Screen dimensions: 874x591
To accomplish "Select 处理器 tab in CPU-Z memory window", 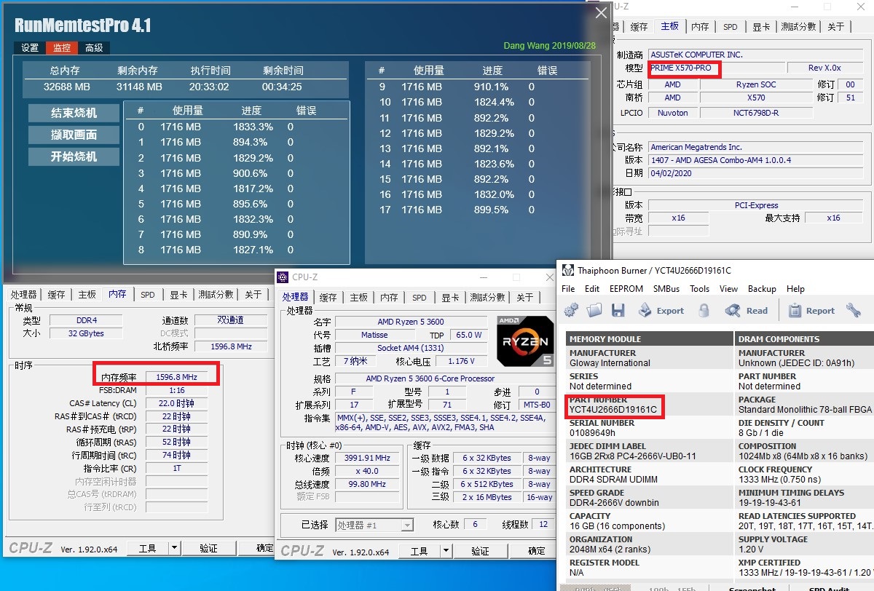I will click(24, 295).
